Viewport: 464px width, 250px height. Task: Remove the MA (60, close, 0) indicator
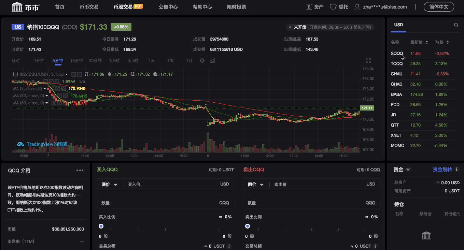[x=66, y=103]
